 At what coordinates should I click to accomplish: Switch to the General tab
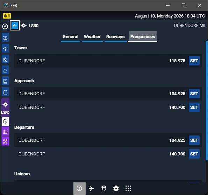(70, 37)
